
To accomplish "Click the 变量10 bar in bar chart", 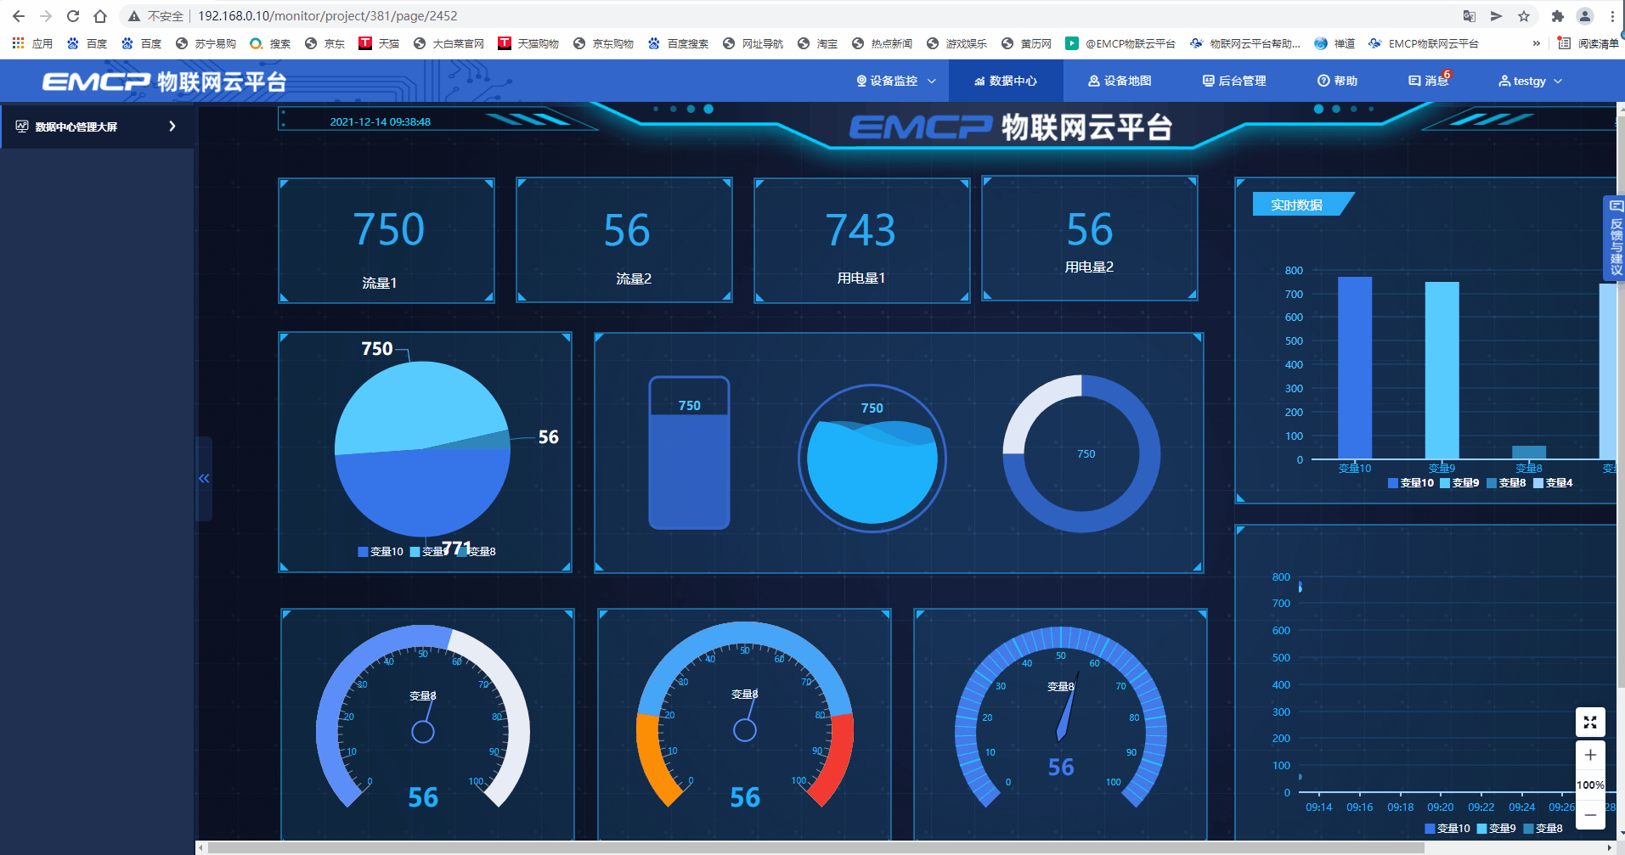I will pos(1355,368).
